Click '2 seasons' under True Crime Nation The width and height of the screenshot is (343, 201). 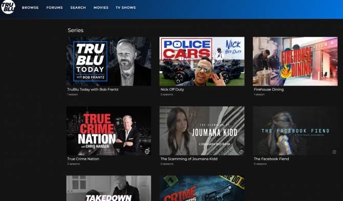click(x=74, y=164)
